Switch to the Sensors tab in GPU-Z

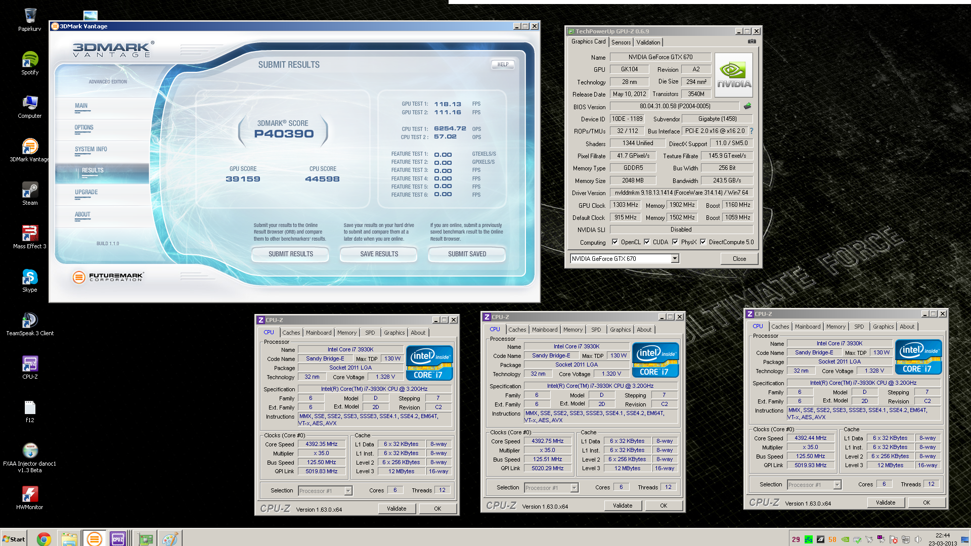pyautogui.click(x=621, y=42)
